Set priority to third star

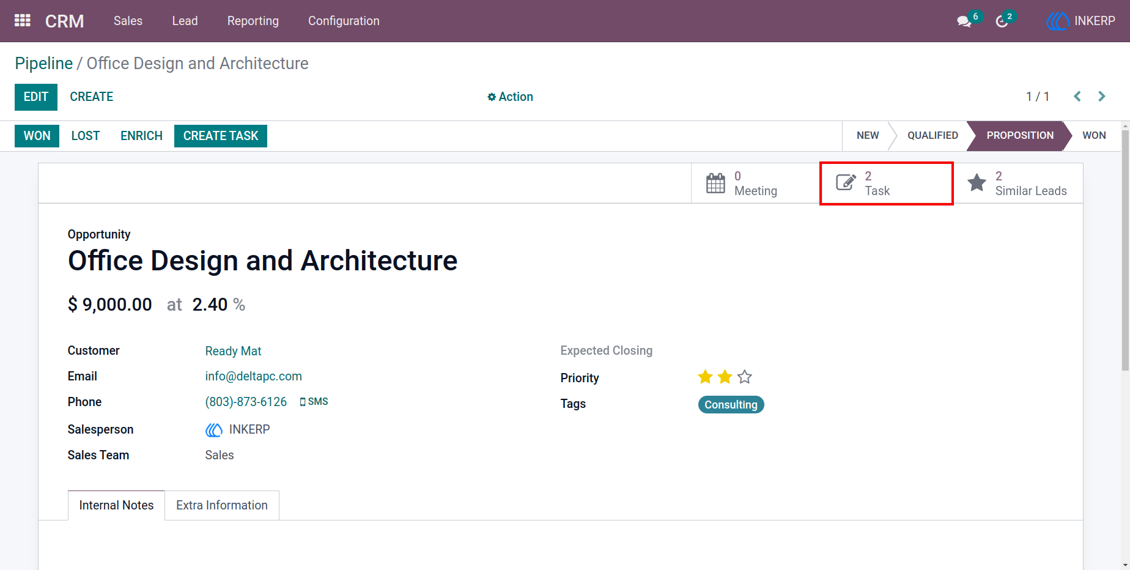[744, 377]
